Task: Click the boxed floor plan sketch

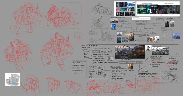Action: coord(170,77)
